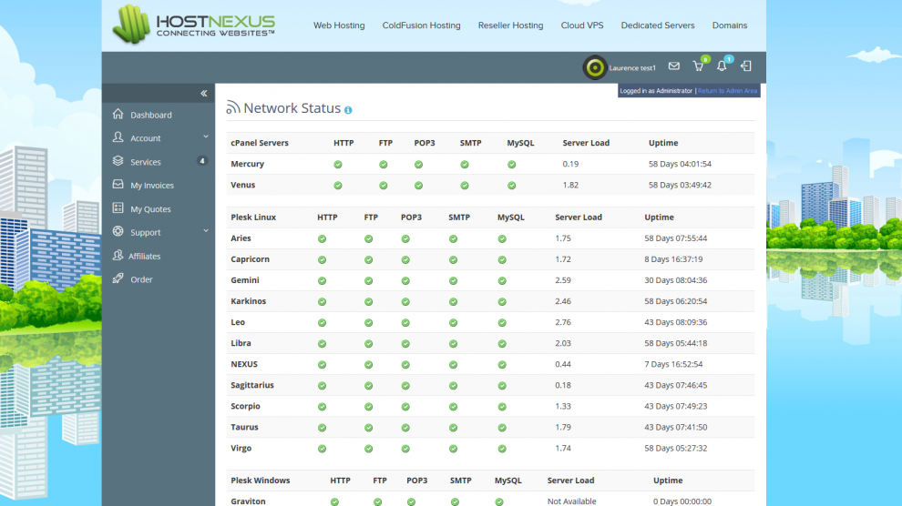
Task: Click NEXUS FTP status check icon
Action: pos(369,365)
